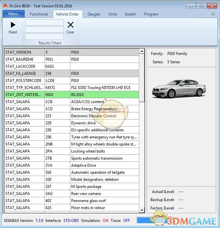Click the first Results Filters input field

tap(44, 22)
